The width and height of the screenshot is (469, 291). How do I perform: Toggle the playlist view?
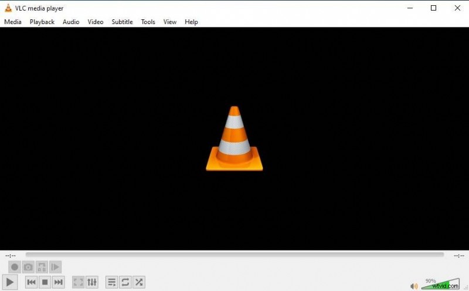(111, 282)
